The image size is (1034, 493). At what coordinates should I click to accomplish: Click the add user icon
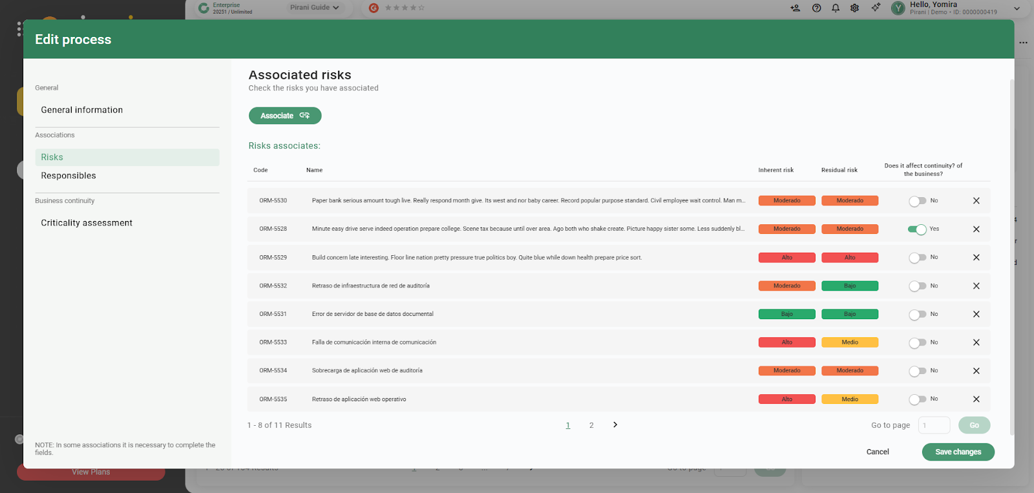[795, 8]
